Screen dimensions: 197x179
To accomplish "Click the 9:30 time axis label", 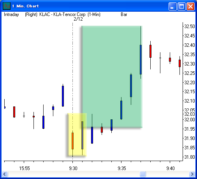I will point(73,168).
